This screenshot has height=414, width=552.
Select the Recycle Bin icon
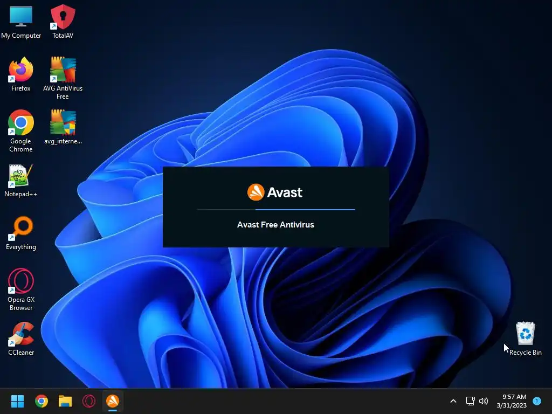[x=525, y=339]
